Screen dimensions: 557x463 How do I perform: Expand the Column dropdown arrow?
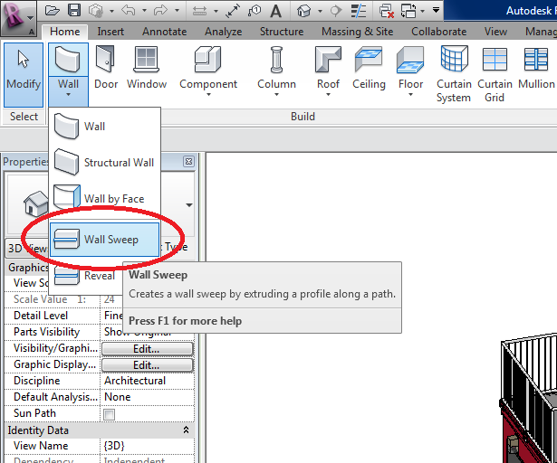(x=276, y=95)
